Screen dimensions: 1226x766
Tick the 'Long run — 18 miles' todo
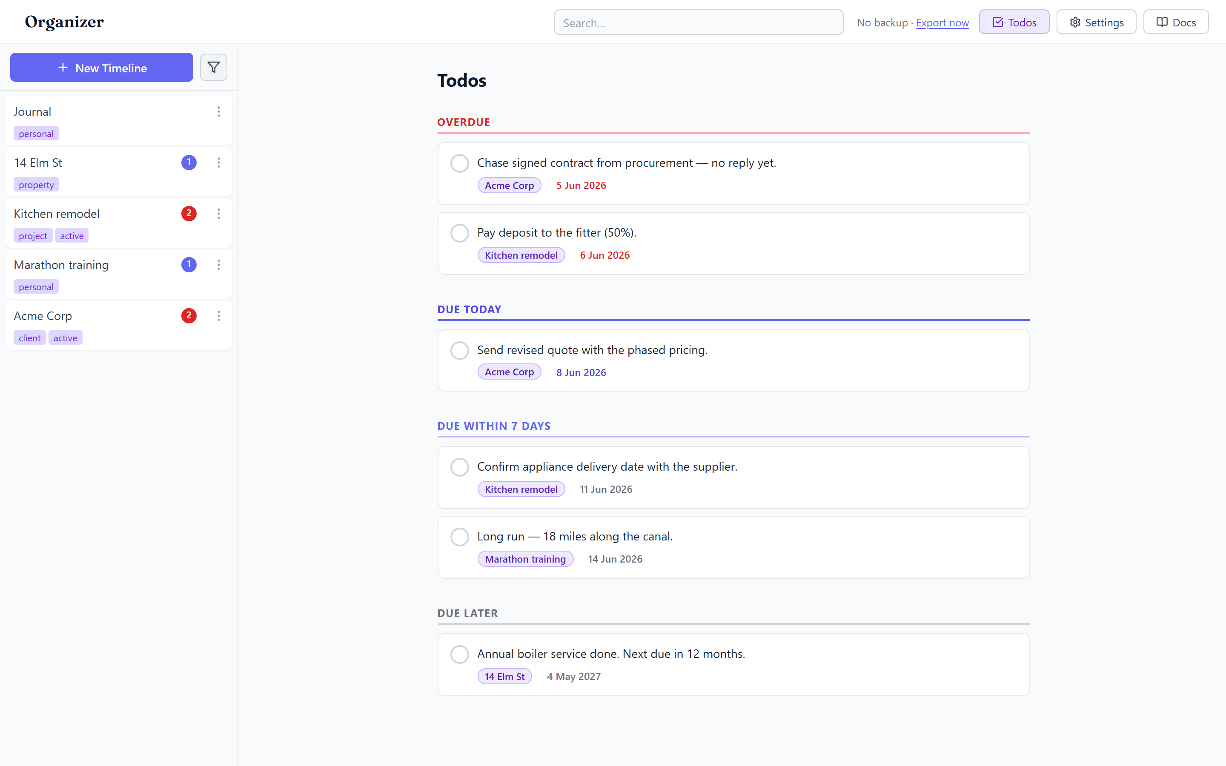point(459,537)
